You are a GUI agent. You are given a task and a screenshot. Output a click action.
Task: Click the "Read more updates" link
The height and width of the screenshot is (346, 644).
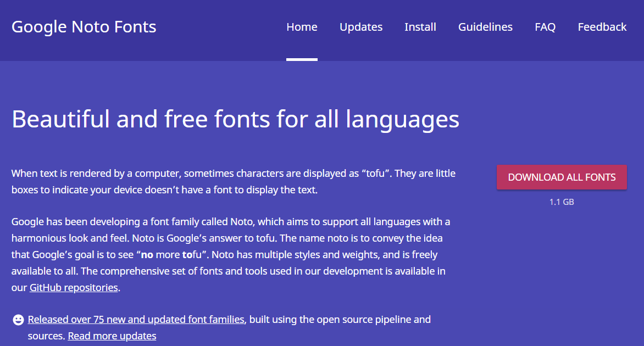(x=112, y=336)
